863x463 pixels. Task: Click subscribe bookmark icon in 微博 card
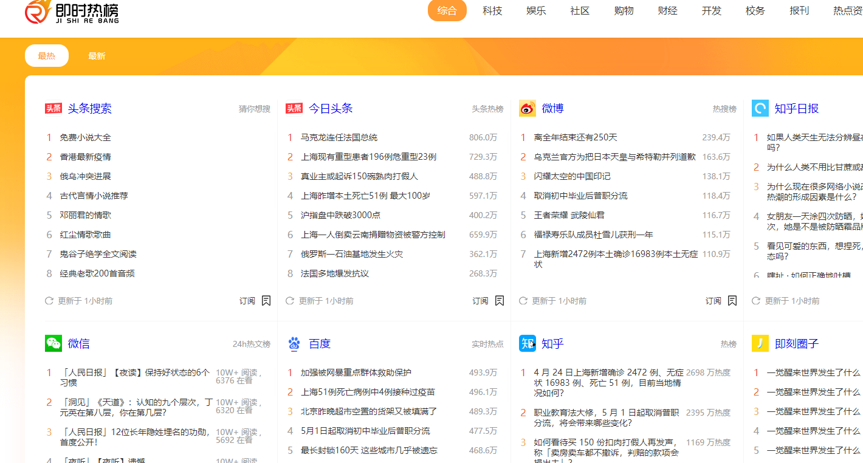tap(732, 301)
